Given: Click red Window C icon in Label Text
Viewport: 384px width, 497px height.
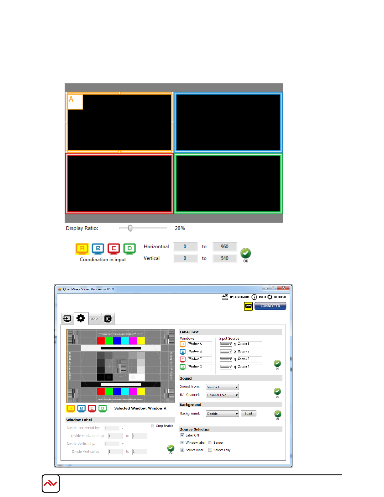Looking at the screenshot, I should click(x=183, y=359).
